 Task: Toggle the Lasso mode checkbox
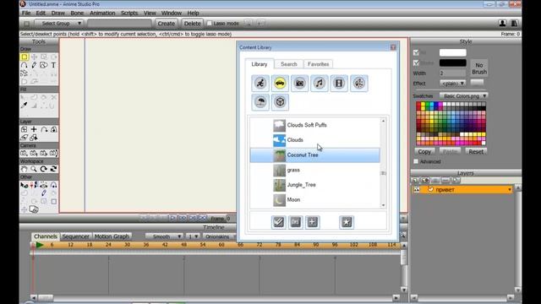point(209,24)
